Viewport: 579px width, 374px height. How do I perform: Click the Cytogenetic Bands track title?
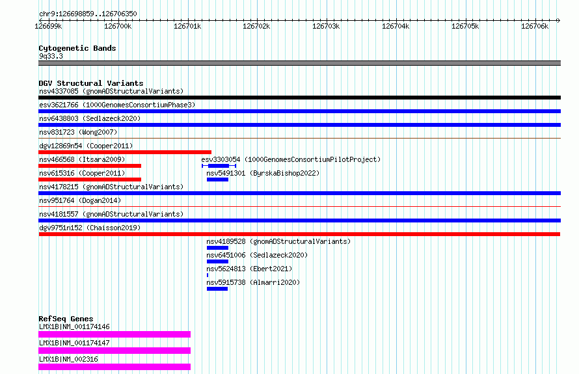pyautogui.click(x=77, y=48)
